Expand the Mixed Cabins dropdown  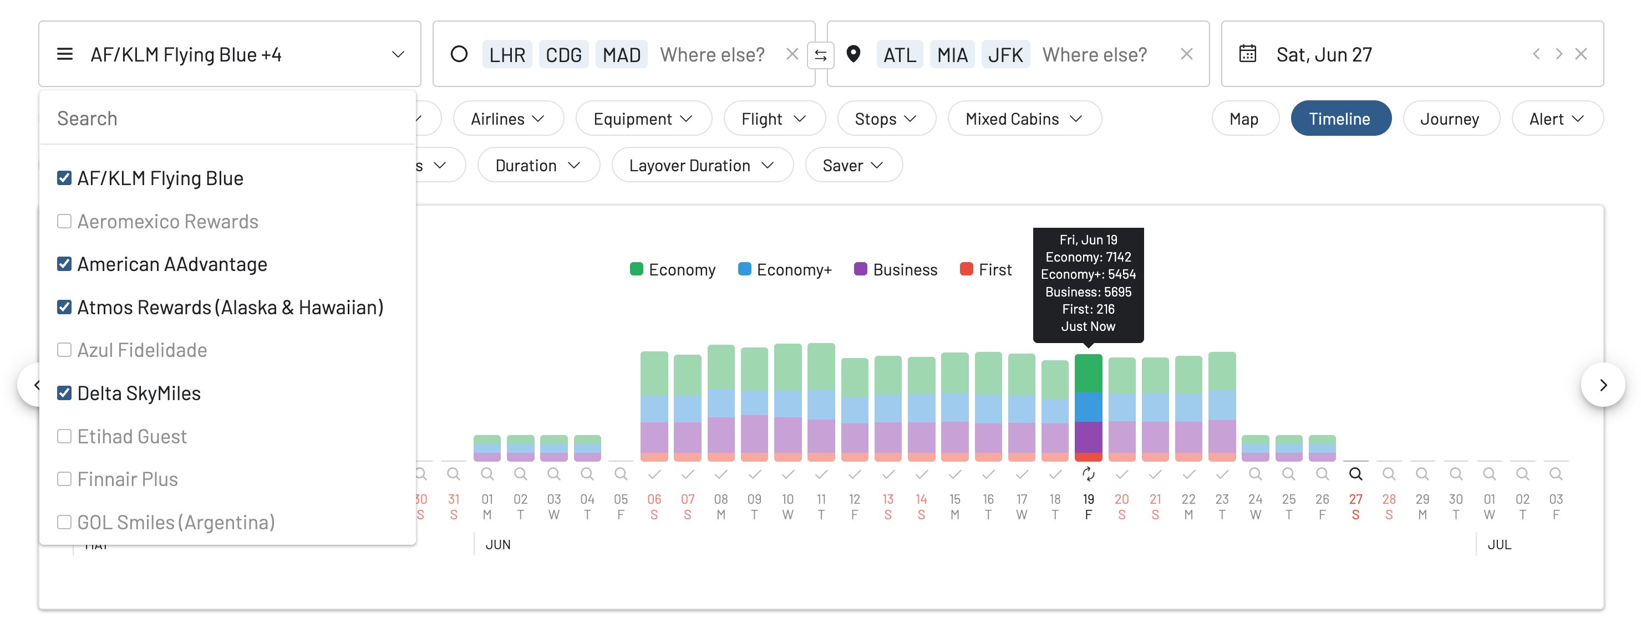1023,119
